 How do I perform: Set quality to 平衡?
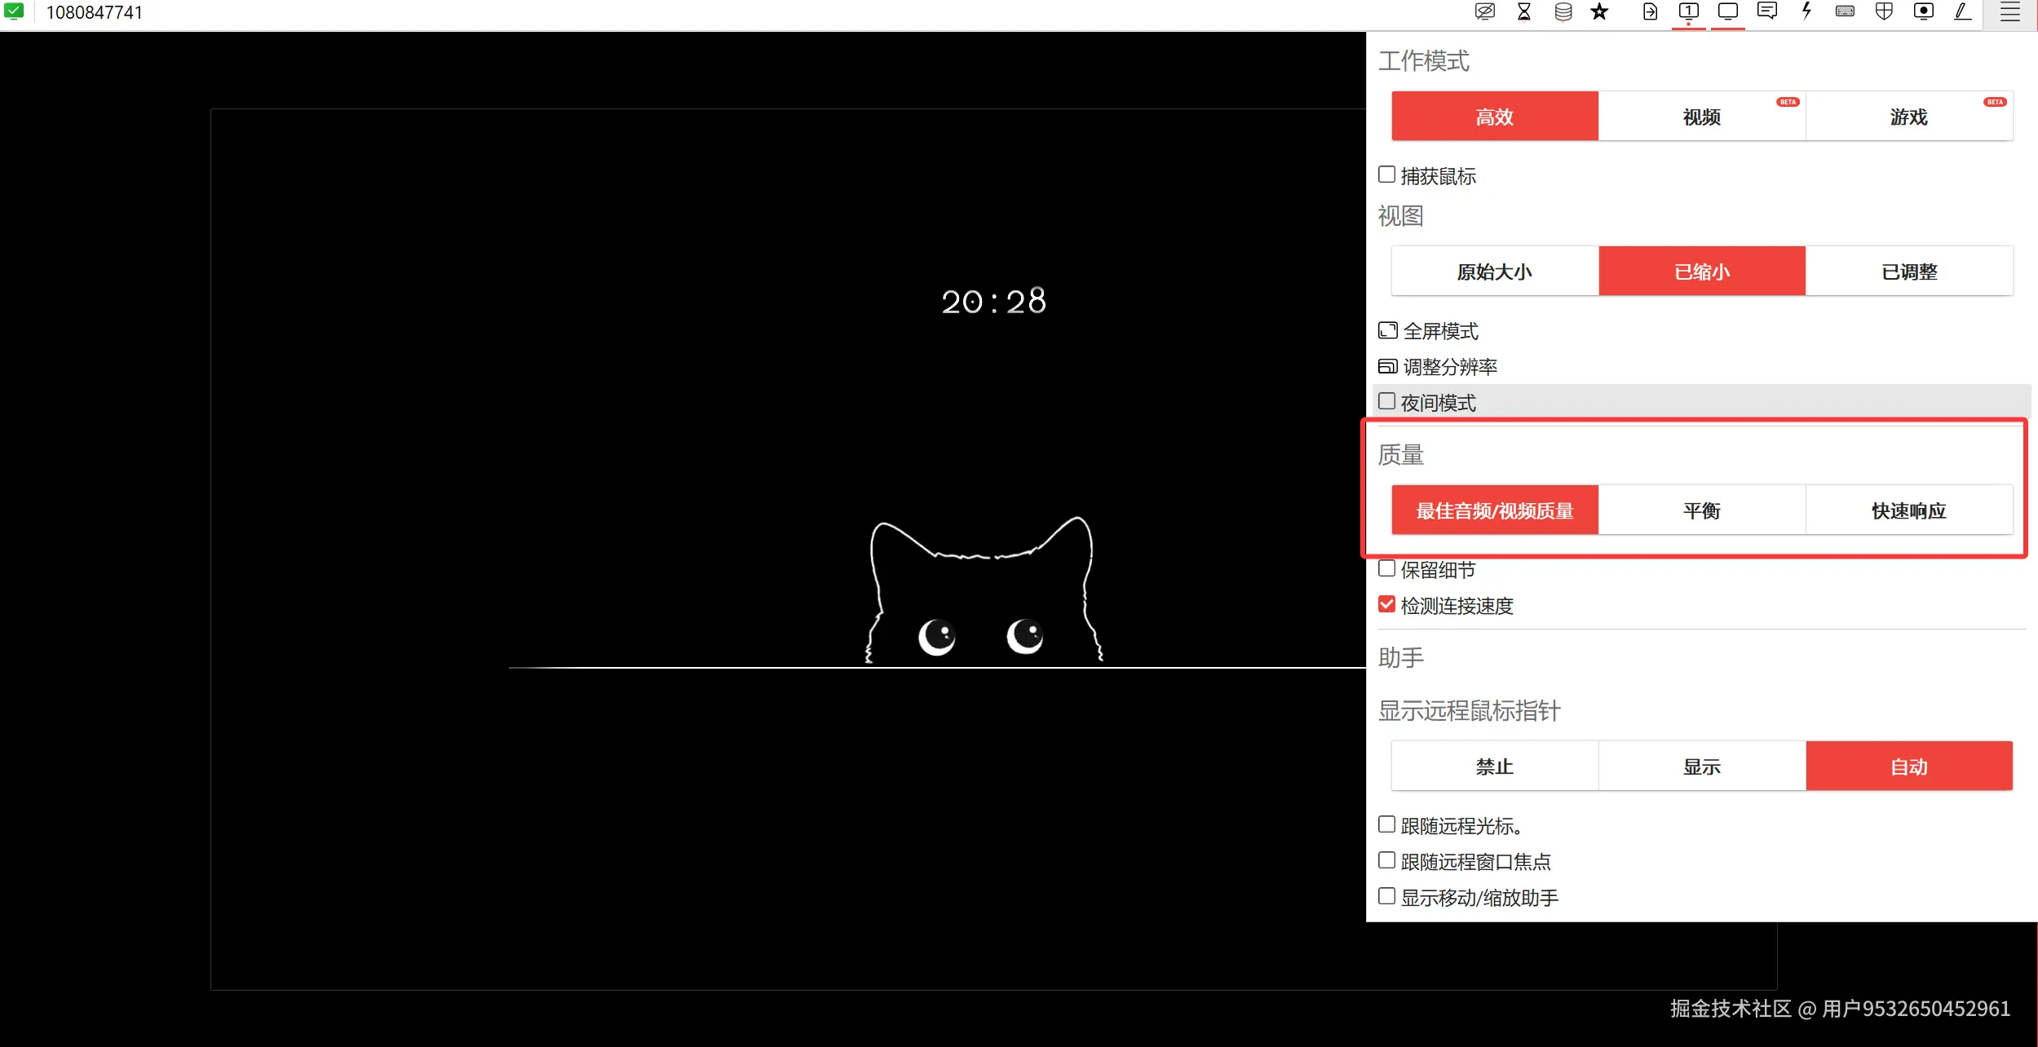[1701, 510]
